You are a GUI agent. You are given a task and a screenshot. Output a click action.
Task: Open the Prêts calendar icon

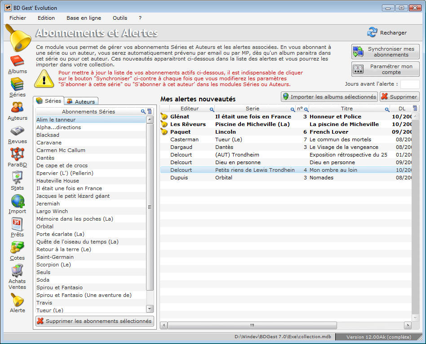17,224
